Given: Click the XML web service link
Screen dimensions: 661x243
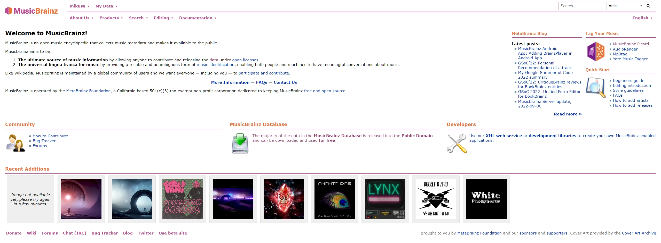Looking at the screenshot, I should pos(503,136).
